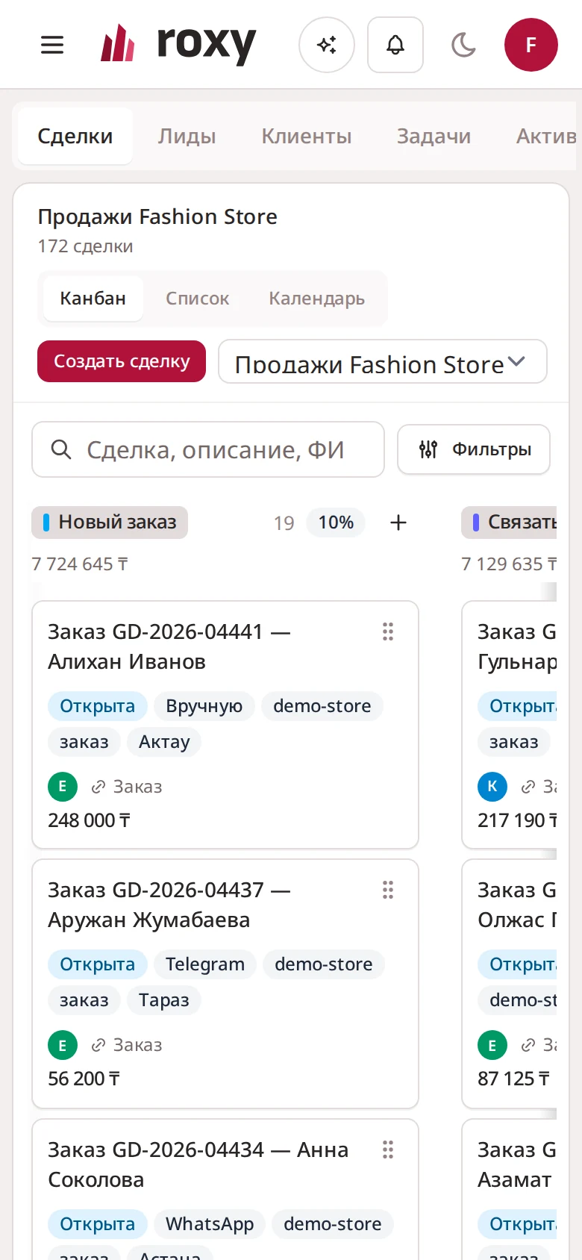Switch to the Задачи tab
This screenshot has height=1260, width=582.
coord(434,136)
